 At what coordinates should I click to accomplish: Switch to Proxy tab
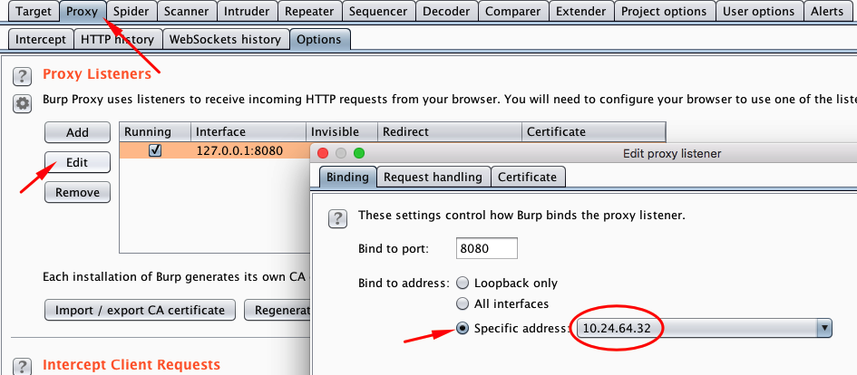[x=82, y=11]
